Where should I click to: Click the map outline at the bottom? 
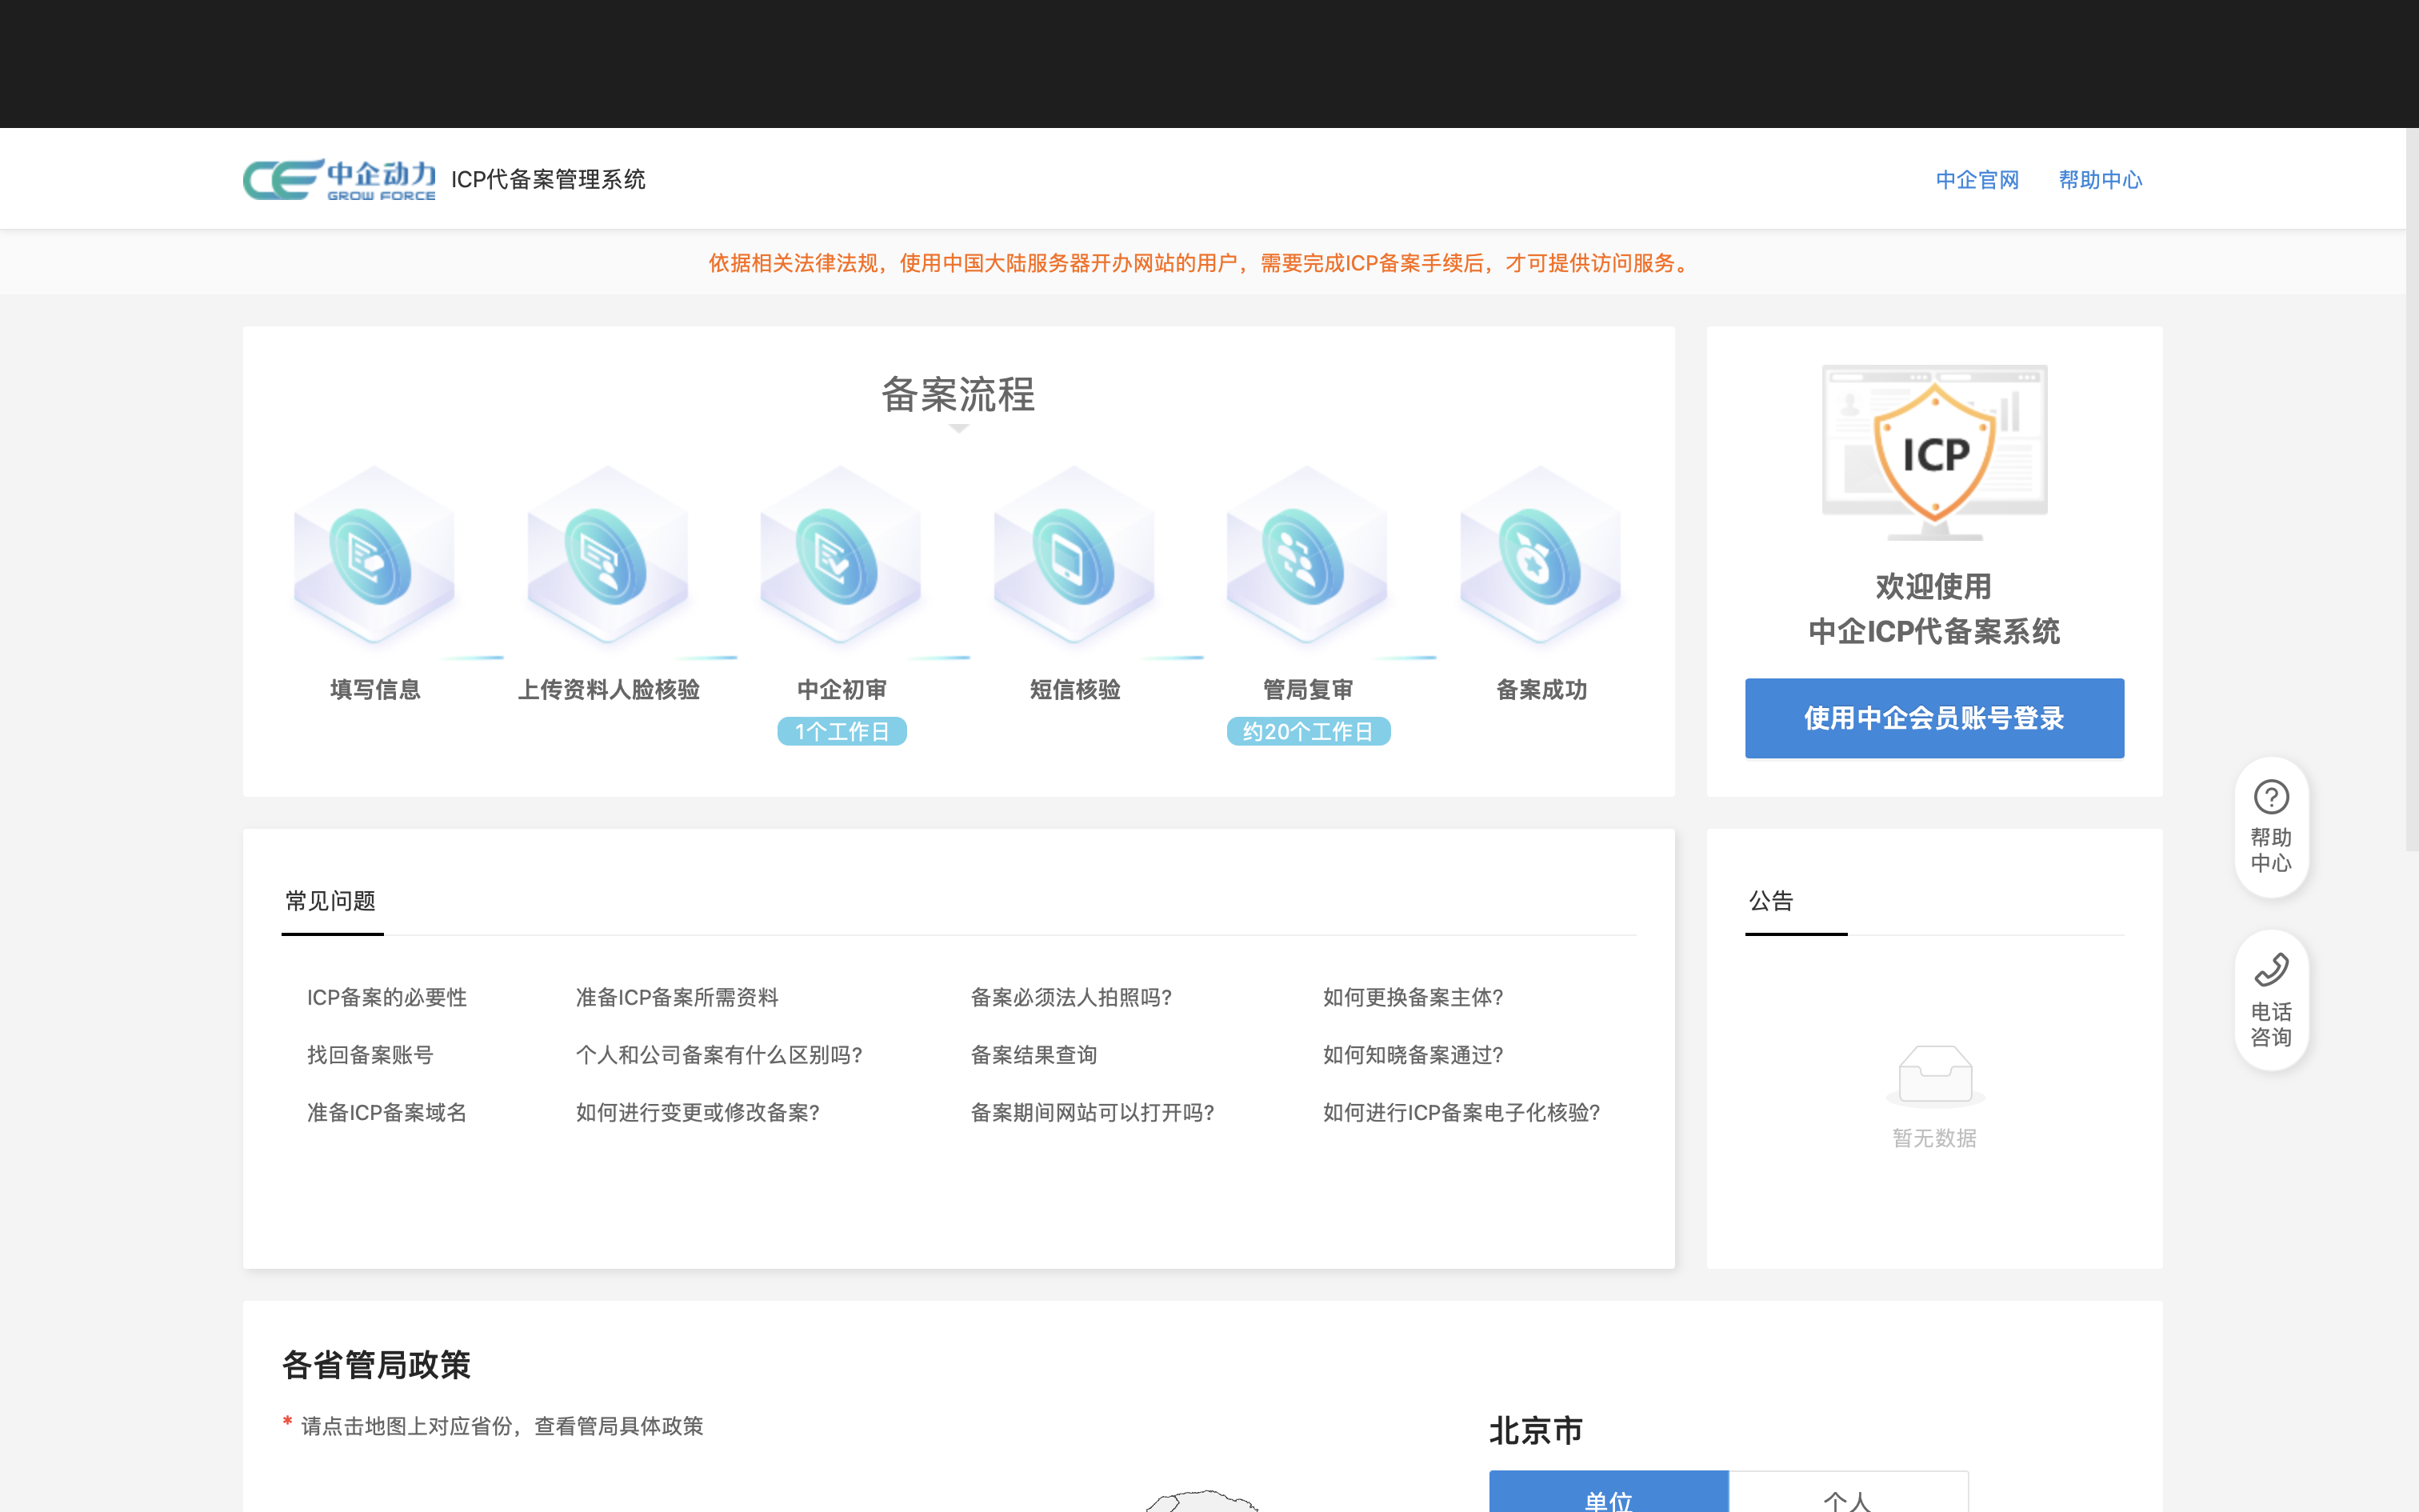pos(1202,1500)
